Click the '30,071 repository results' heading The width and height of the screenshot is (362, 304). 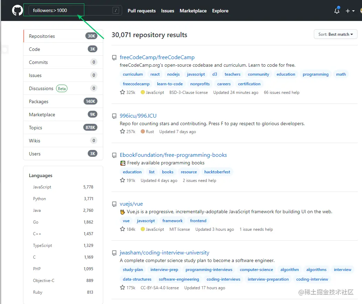[x=149, y=35]
